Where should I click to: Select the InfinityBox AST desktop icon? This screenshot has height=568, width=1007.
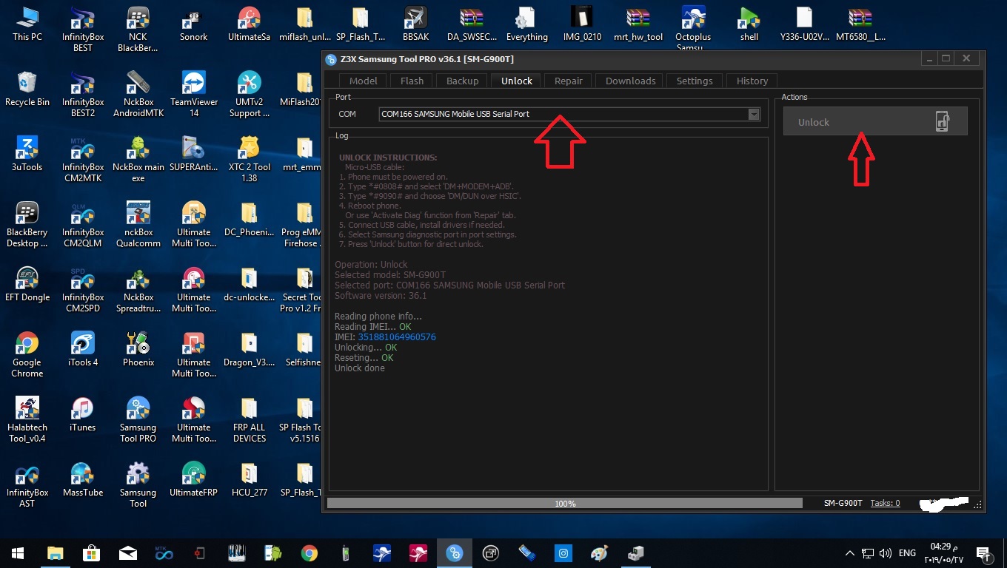(x=27, y=485)
